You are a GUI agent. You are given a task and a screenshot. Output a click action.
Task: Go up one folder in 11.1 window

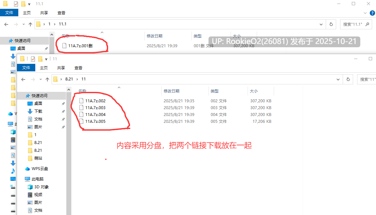click(x=30, y=24)
